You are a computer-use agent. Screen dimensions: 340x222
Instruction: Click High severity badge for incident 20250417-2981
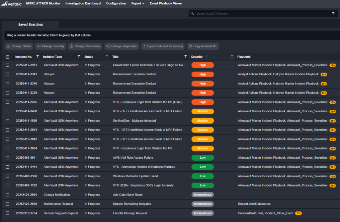[203, 65]
